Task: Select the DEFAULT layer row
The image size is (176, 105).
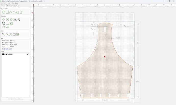Action: [x=16, y=54]
